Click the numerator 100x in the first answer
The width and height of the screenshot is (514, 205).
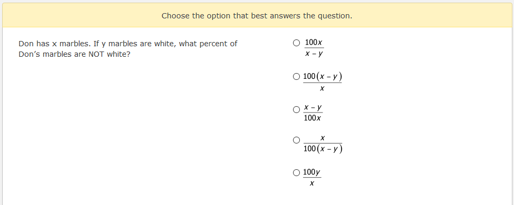[x=314, y=42]
